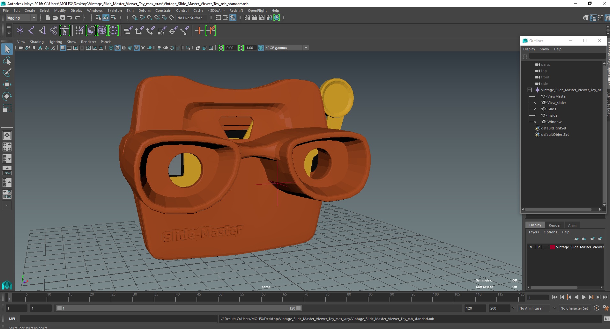Switch to the Render layer tab

pos(554,225)
